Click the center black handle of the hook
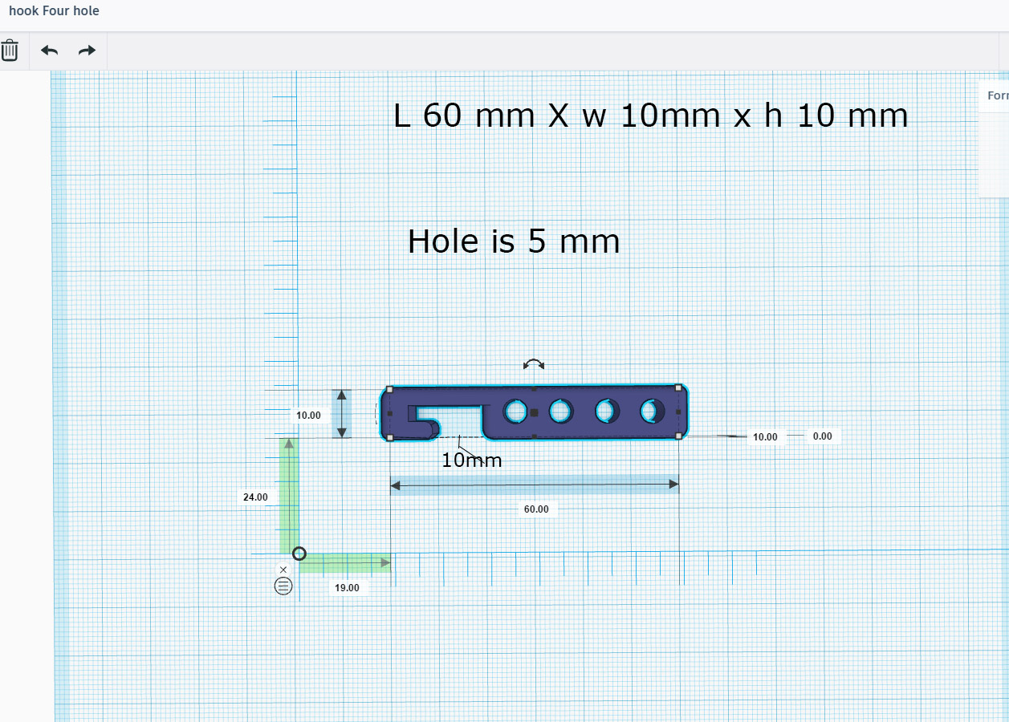This screenshot has width=1009, height=722. click(534, 412)
